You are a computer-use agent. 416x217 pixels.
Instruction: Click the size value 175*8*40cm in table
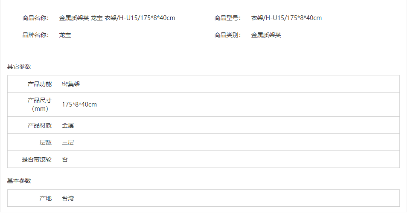pos(79,104)
